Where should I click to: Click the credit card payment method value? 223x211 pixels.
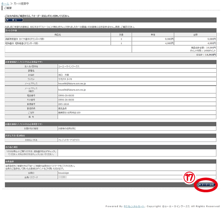69,140
